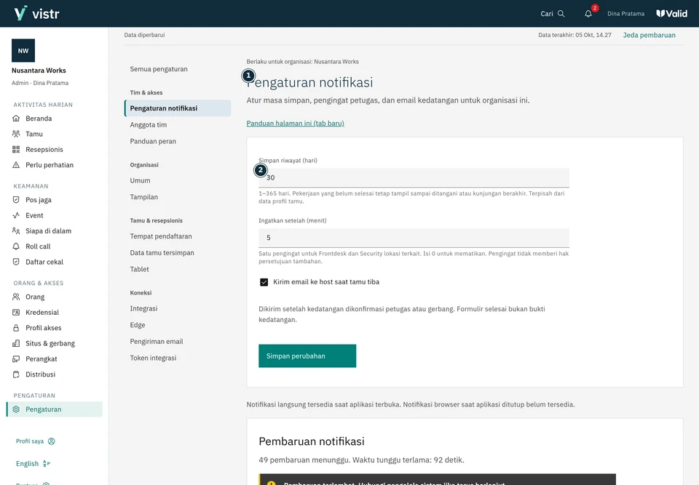Select Anggota tim settings item

coord(149,125)
